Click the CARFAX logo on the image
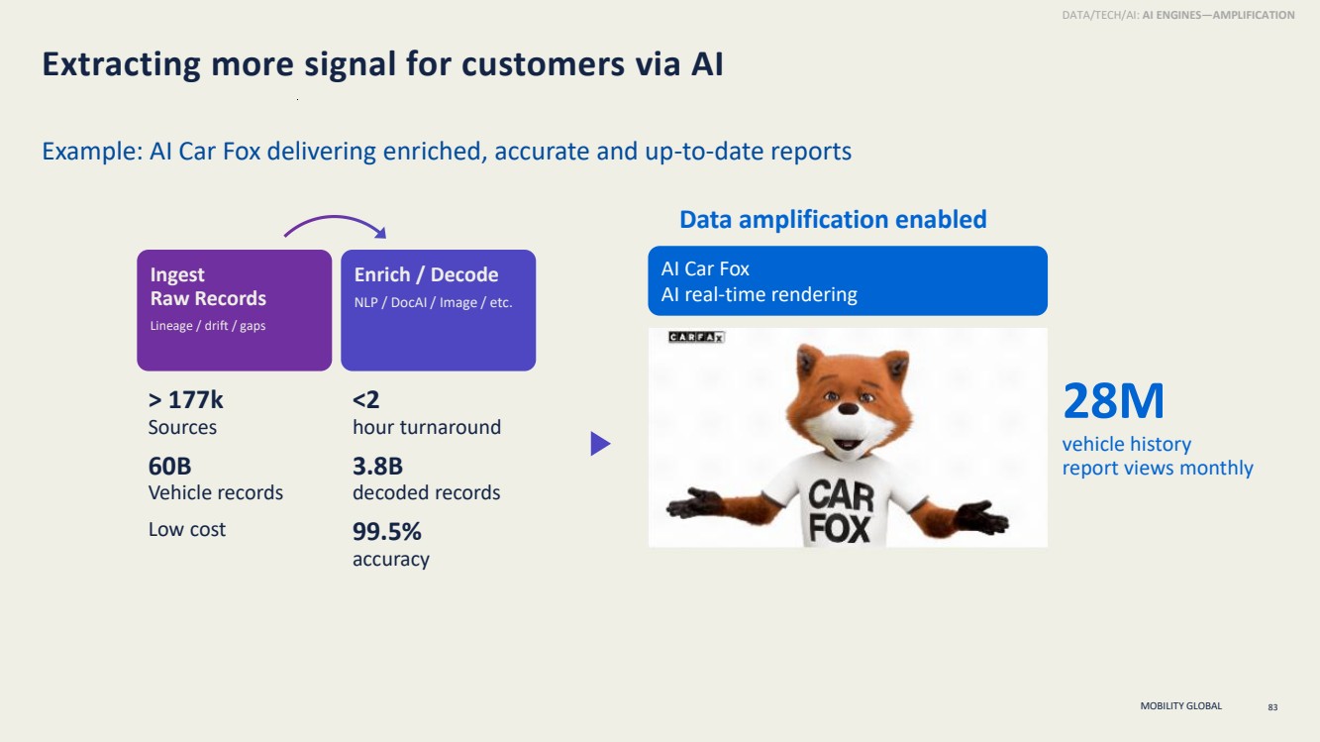Image resolution: width=1320 pixels, height=742 pixels. pos(697,337)
